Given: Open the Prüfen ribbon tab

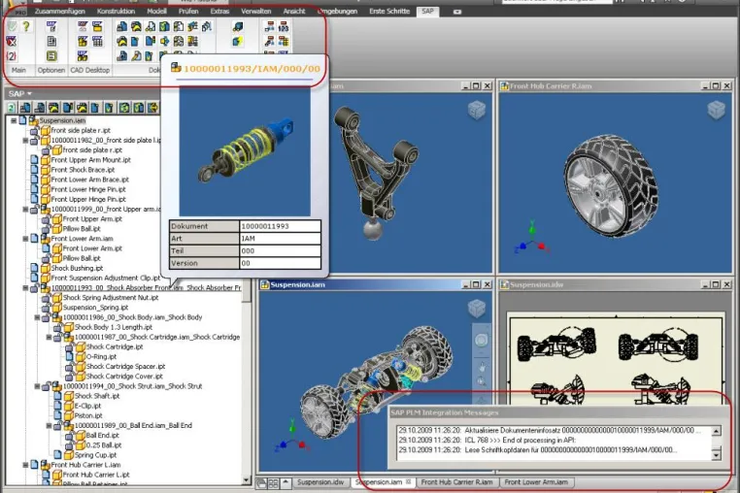Looking at the screenshot, I should (x=188, y=11).
